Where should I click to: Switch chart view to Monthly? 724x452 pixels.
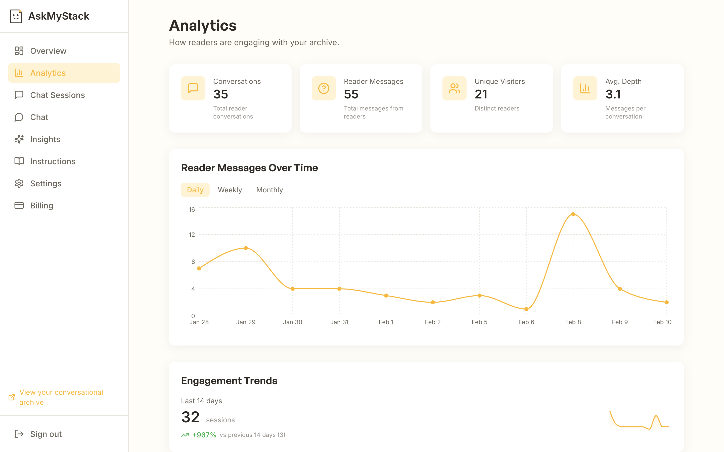tap(269, 190)
